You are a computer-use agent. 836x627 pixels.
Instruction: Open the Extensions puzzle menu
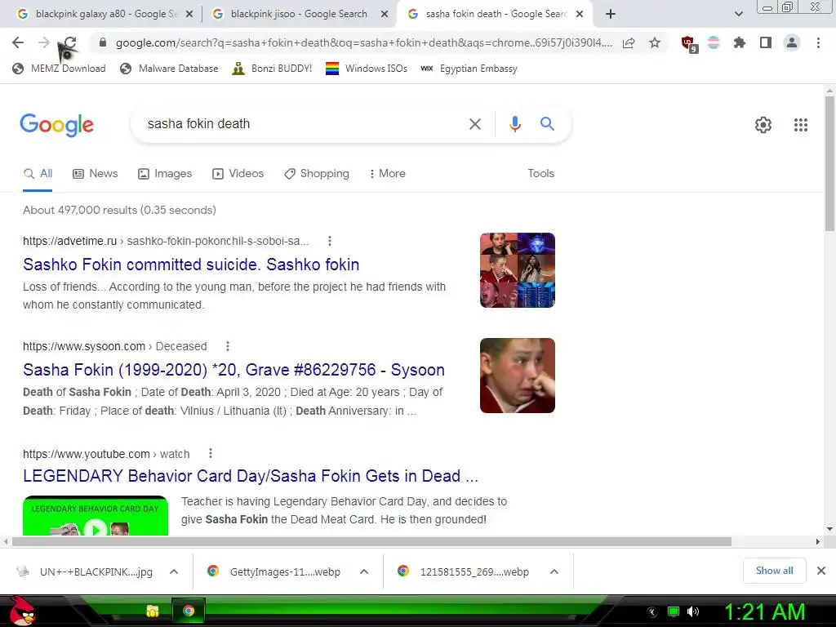(740, 42)
